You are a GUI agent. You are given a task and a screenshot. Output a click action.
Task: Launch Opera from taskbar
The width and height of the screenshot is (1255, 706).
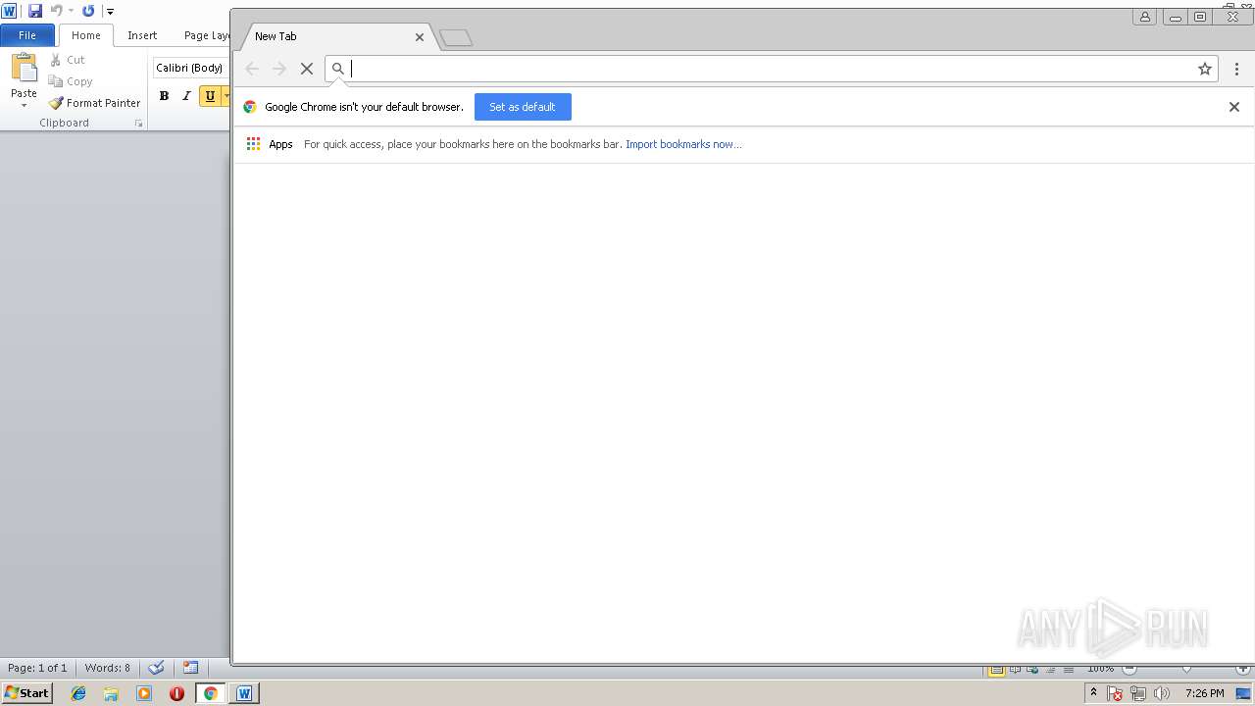[x=176, y=693]
